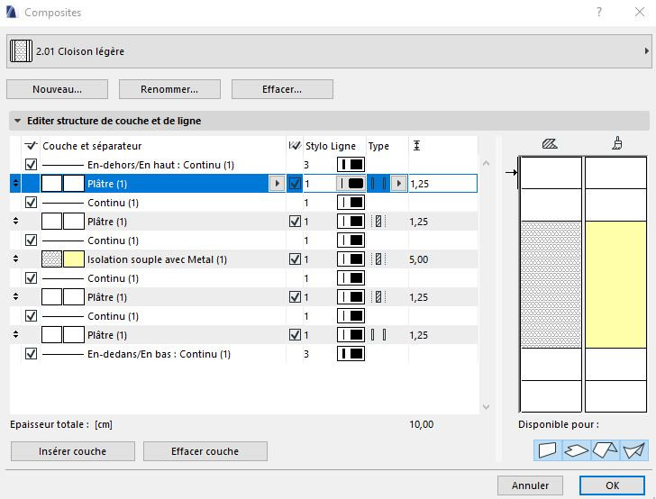Click Nouveau... button
The height and width of the screenshot is (499, 656).
(x=58, y=89)
